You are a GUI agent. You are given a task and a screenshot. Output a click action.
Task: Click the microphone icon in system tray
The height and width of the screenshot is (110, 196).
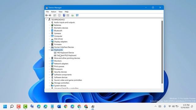[x=165, y=106]
